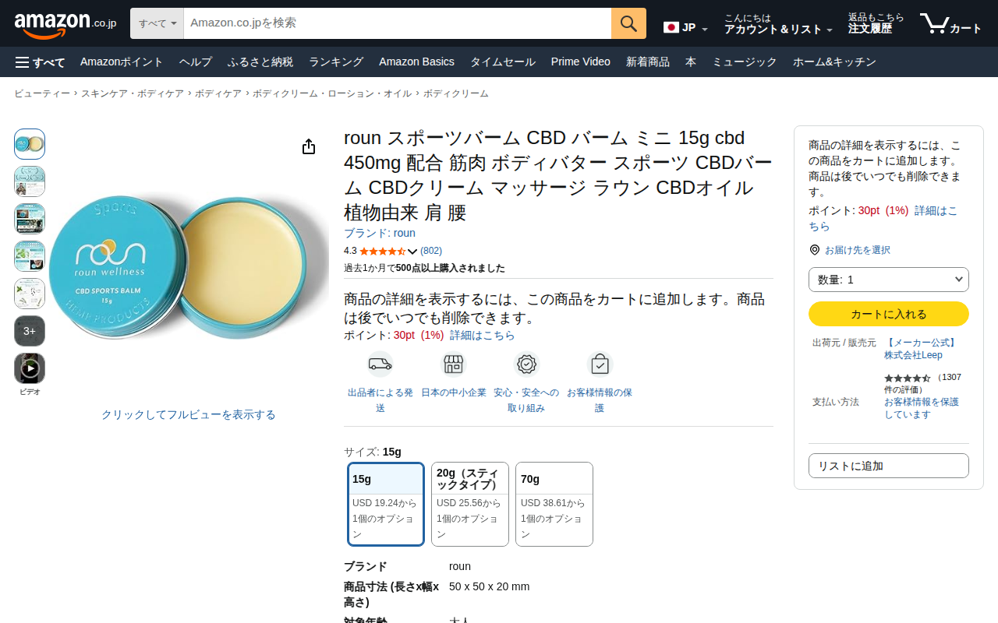Select the fifth product thumbnail
This screenshot has width=998, height=623.
30,294
